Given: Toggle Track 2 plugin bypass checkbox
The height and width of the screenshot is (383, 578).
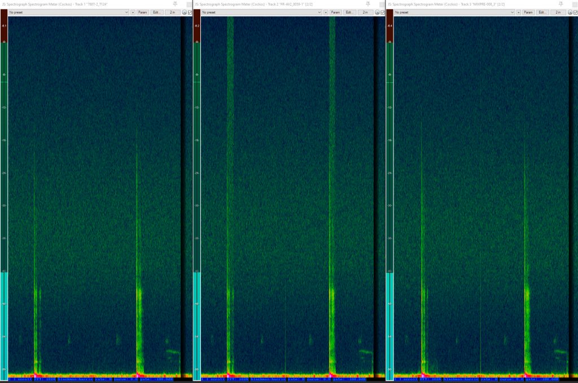Looking at the screenshot, I should click(383, 12).
